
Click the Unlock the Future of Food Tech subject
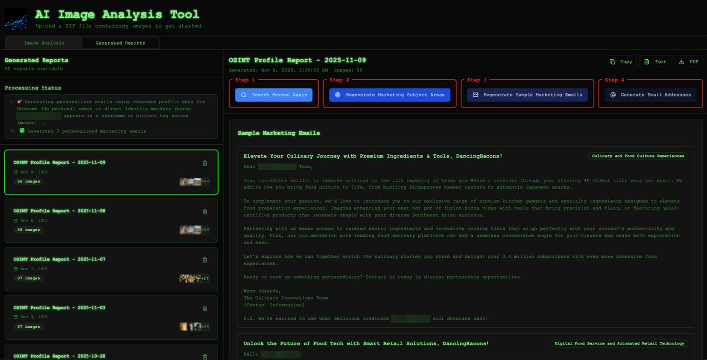click(x=366, y=344)
